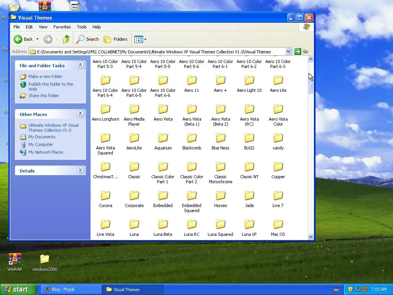Open the Search toolbar button
Image resolution: width=393 pixels, height=295 pixels.
click(88, 39)
